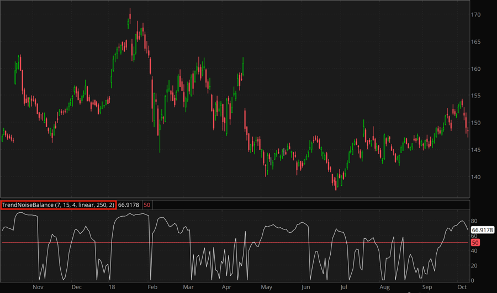Click the Feb label on the time axis
This screenshot has width=497, height=293.
[152, 287]
